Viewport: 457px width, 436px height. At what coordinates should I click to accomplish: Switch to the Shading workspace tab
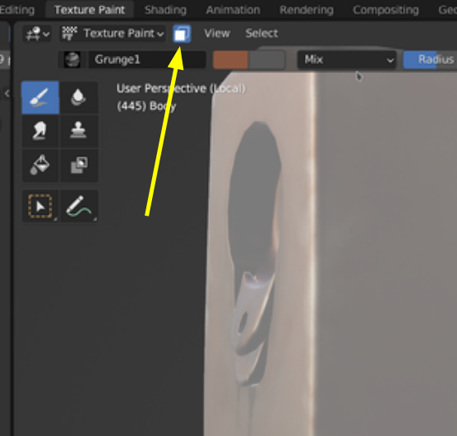click(165, 10)
